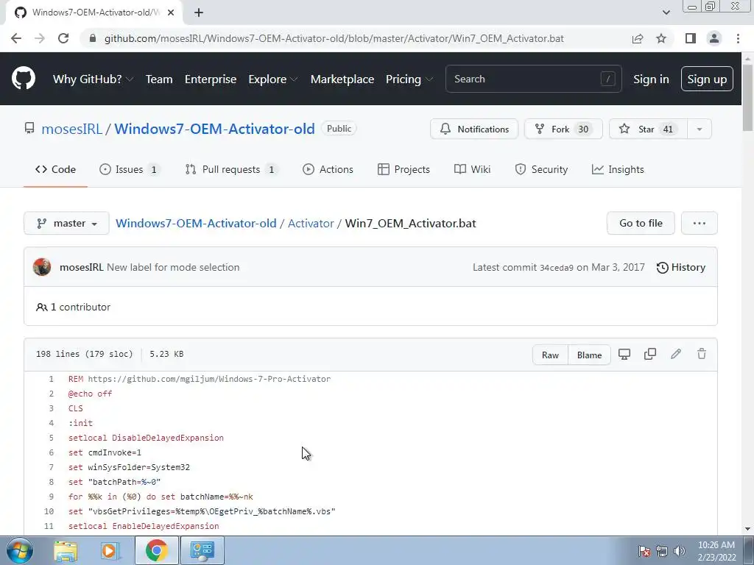
Task: Open the Chrome three-dot menu
Action: click(x=738, y=38)
